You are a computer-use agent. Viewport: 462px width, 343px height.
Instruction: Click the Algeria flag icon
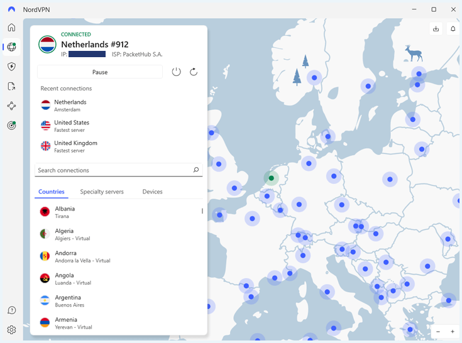[45, 234]
